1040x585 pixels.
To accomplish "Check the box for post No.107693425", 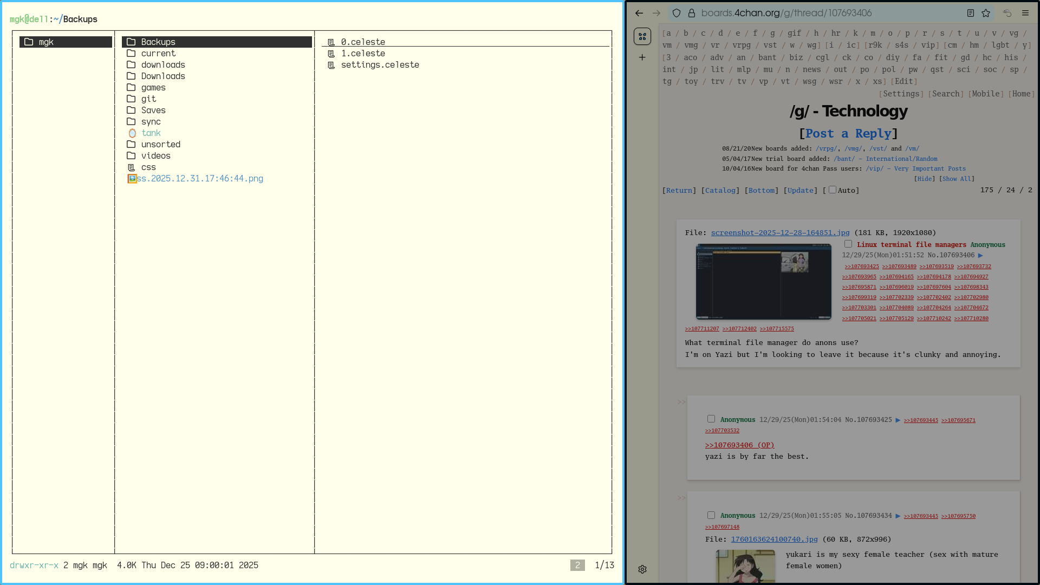I will 711,419.
